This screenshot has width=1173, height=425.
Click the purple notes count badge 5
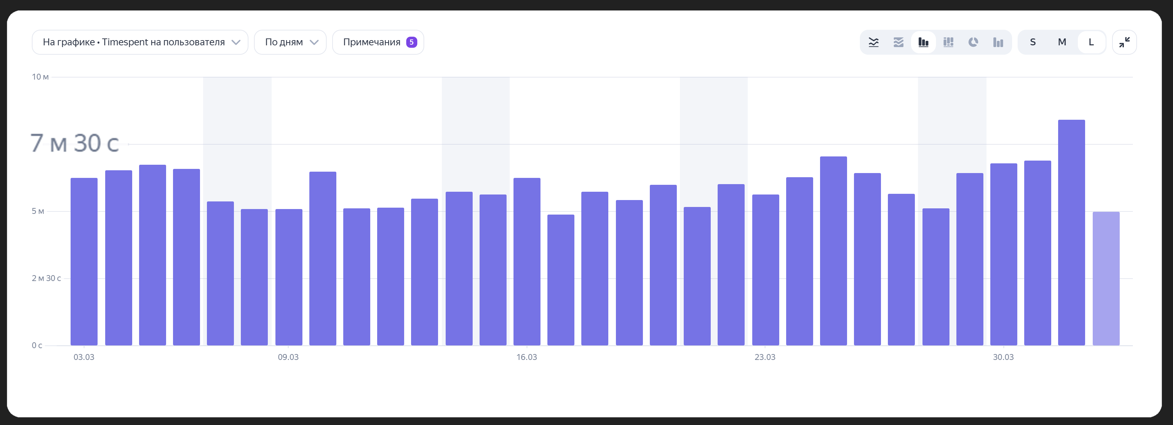pos(411,42)
